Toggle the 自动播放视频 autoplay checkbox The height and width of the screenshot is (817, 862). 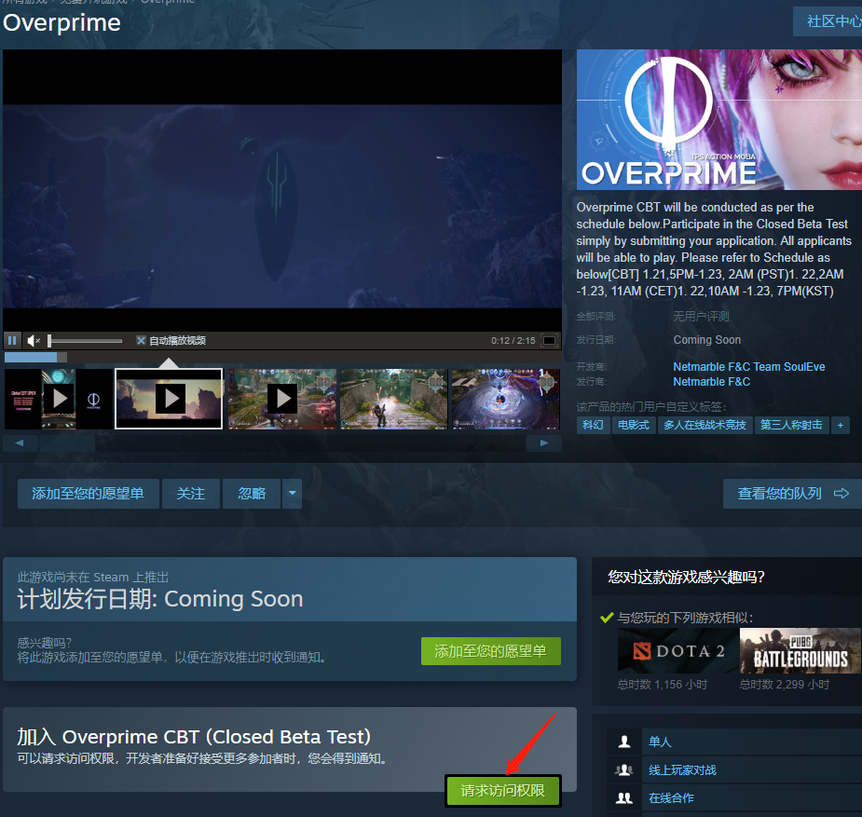[141, 341]
